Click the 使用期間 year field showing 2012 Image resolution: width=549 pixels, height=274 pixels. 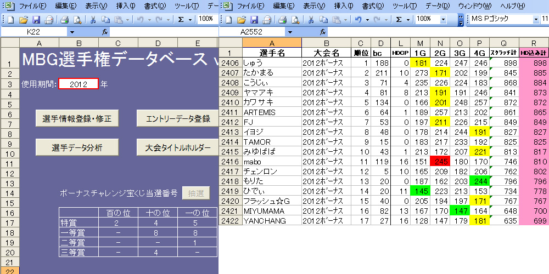(x=79, y=84)
